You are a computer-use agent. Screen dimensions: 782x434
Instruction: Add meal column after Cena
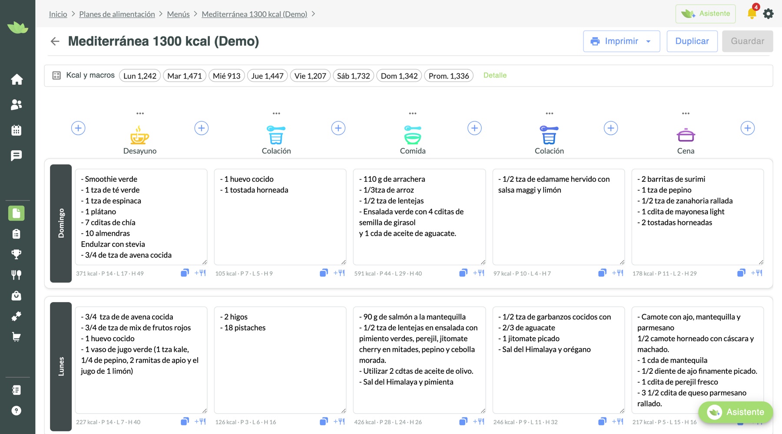coord(748,128)
